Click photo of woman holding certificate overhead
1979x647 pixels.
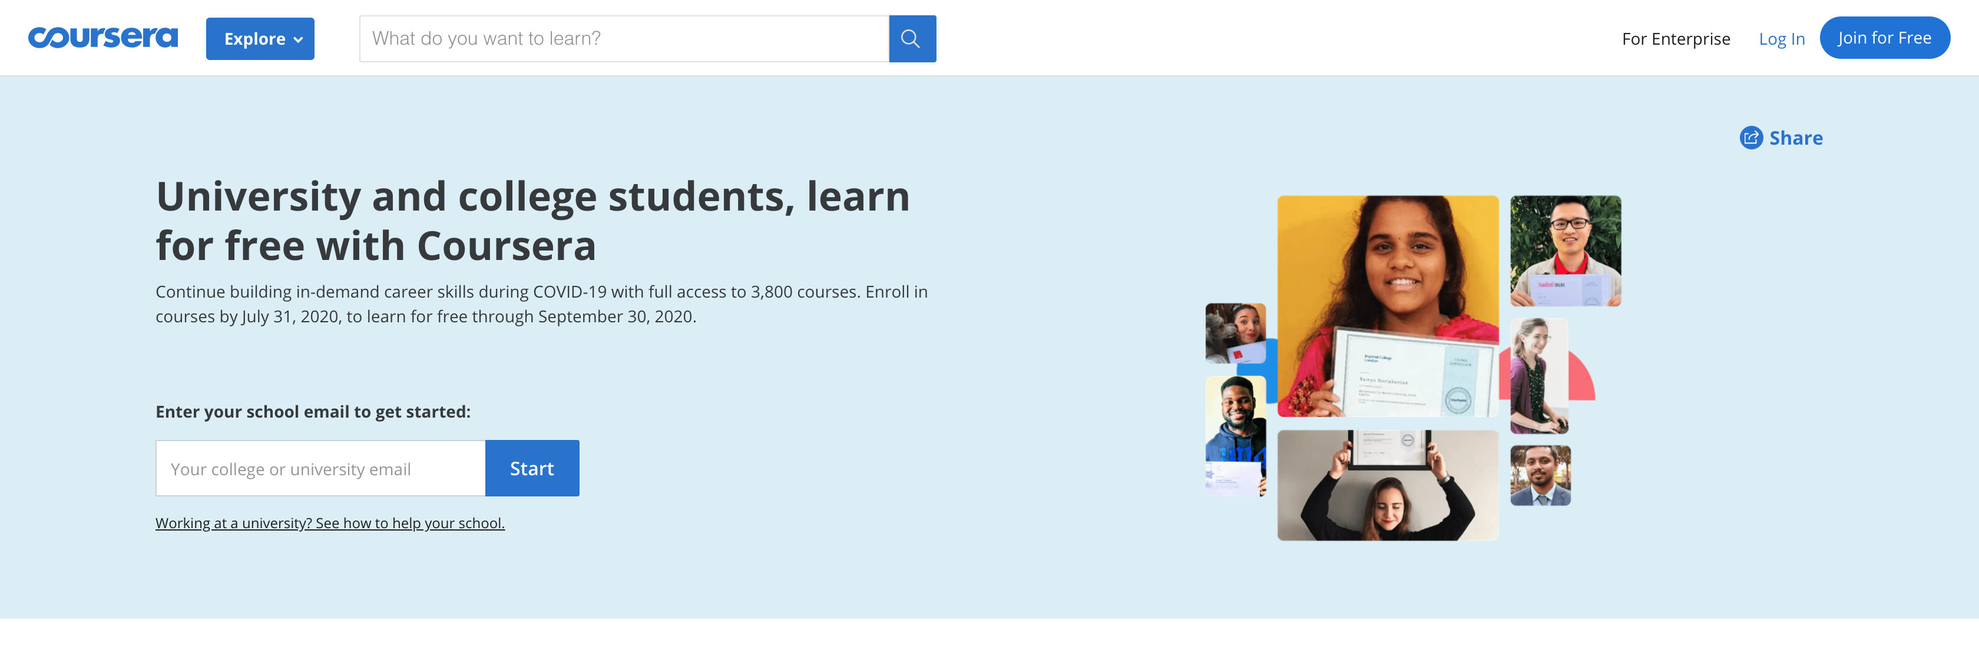point(1386,485)
